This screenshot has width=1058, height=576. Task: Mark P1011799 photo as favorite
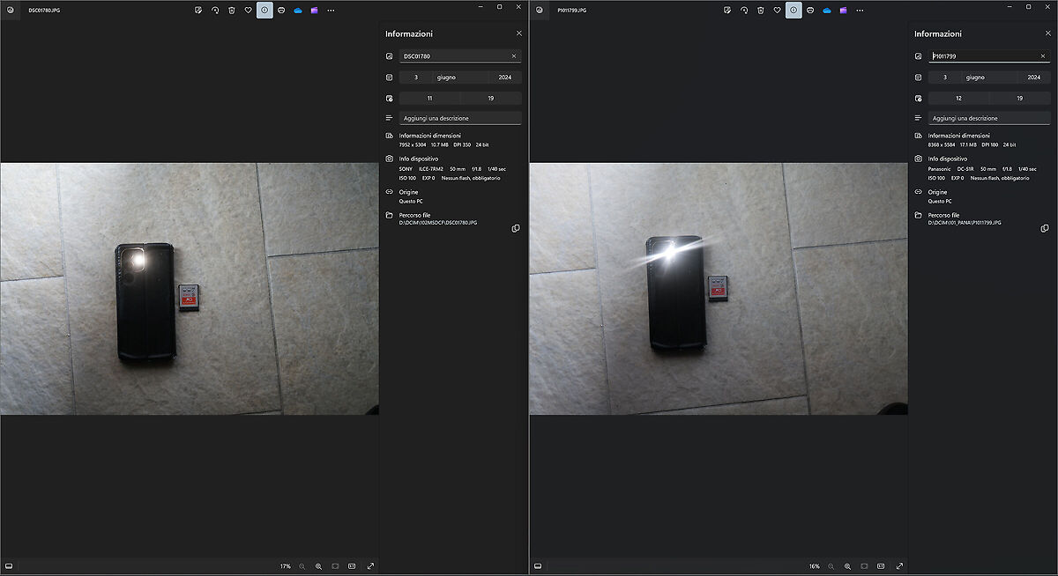[x=777, y=11]
